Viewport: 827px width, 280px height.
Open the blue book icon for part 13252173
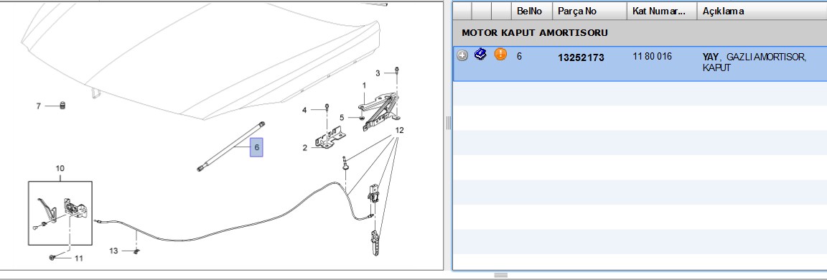pos(480,55)
